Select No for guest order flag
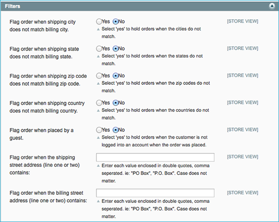279x222 pixels. [115, 130]
